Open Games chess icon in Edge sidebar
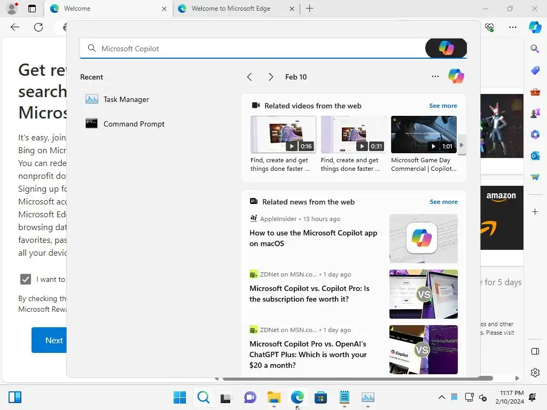Viewport: 547px width, 410px height. click(x=535, y=113)
